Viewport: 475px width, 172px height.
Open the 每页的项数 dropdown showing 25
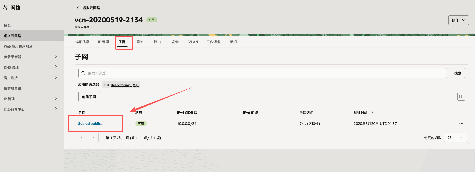[x=455, y=137]
